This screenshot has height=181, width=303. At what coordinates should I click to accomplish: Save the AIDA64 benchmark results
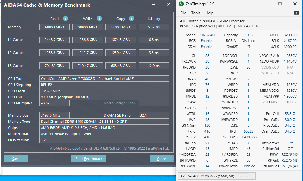click(16, 159)
